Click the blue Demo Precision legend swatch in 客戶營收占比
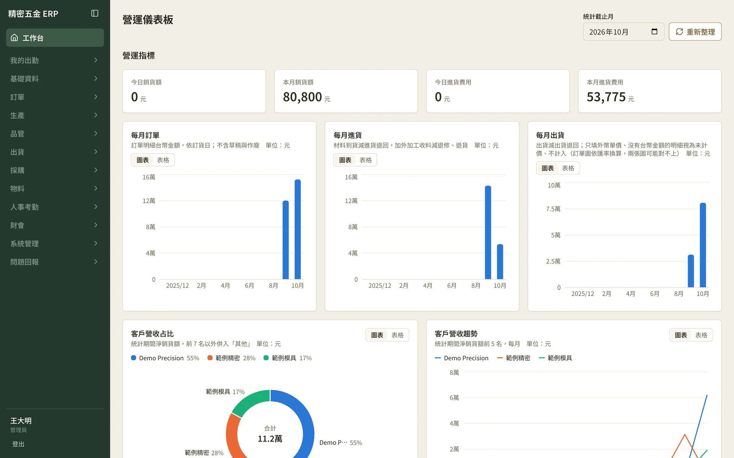 point(134,358)
